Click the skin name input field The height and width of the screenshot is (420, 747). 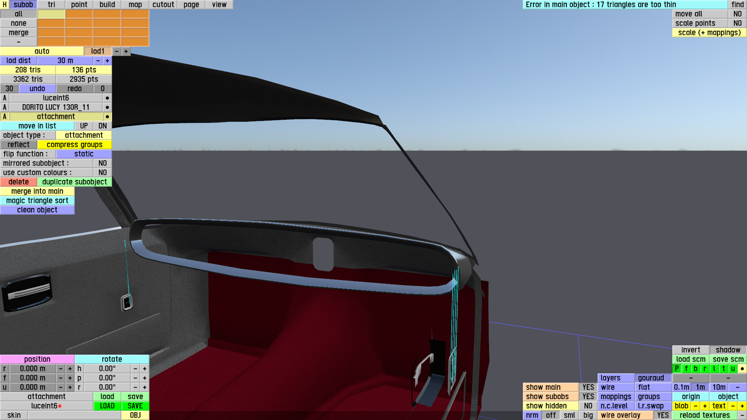[x=74, y=415]
